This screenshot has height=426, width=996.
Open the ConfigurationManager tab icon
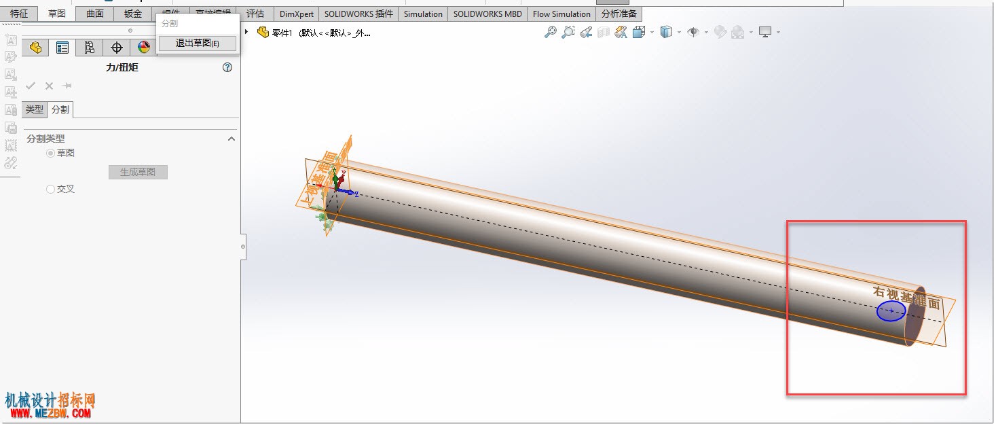[x=90, y=48]
